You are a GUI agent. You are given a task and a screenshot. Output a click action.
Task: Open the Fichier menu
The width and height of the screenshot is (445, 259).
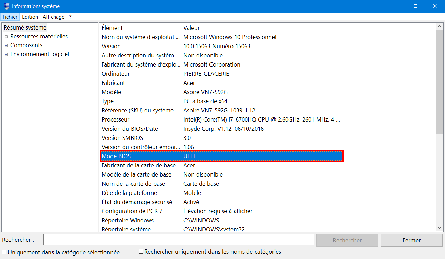10,17
